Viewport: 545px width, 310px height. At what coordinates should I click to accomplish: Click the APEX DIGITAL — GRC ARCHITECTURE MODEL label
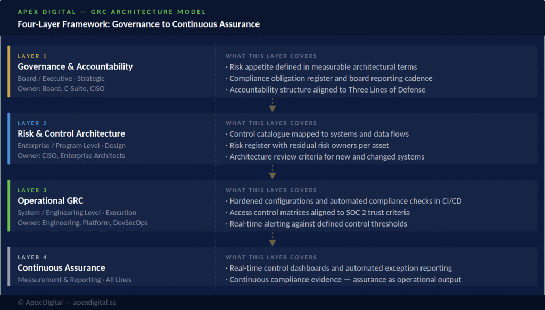[x=112, y=12]
